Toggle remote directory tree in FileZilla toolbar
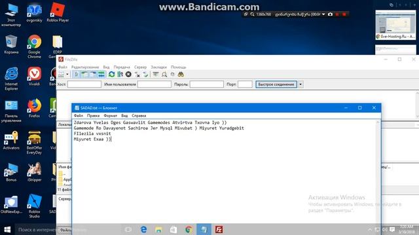Screen dimensions: 419x235 tap(93, 74)
